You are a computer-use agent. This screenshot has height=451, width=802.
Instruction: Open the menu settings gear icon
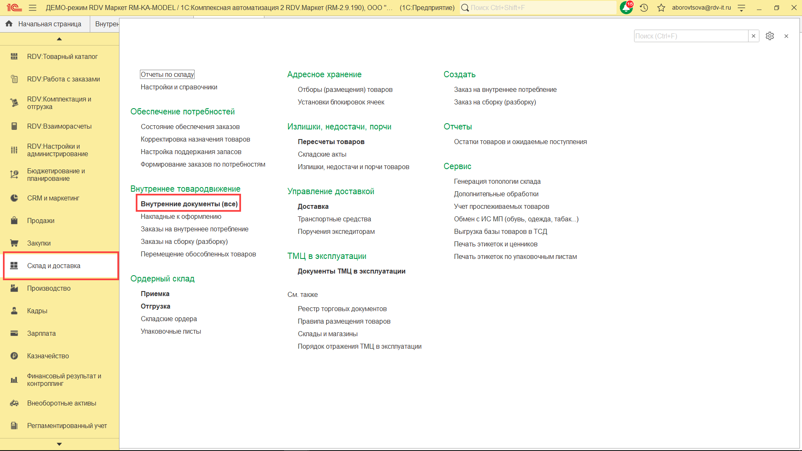(769, 36)
